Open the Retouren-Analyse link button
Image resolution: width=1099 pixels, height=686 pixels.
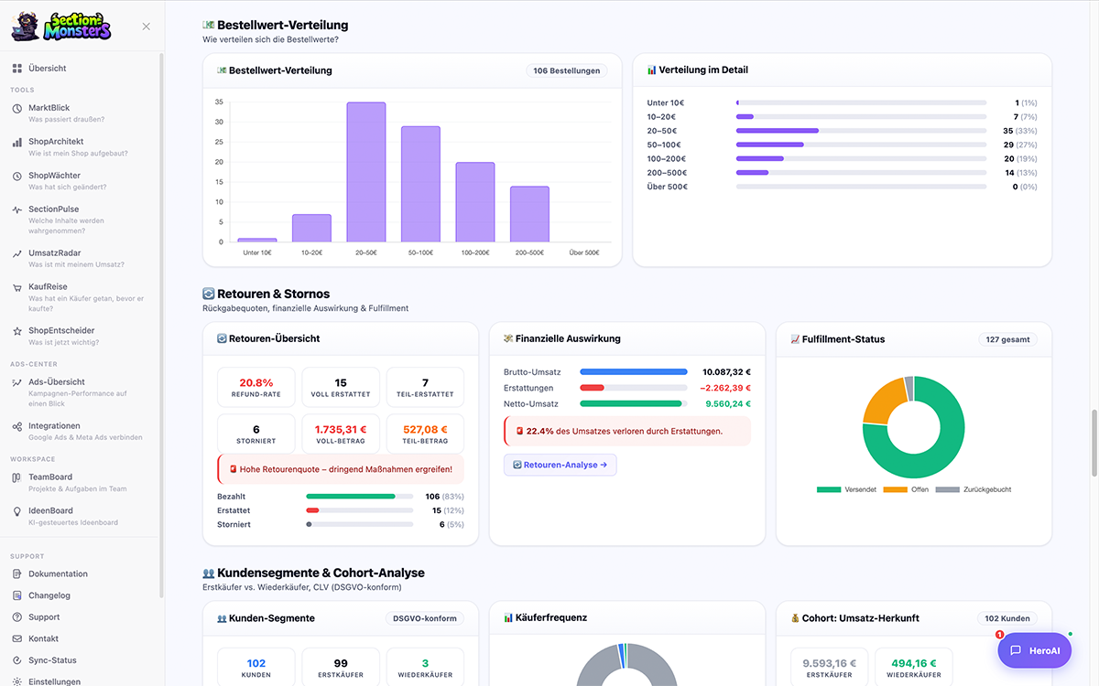click(560, 465)
